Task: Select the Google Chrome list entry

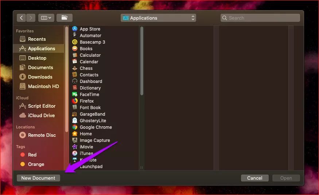Action: 104,127
